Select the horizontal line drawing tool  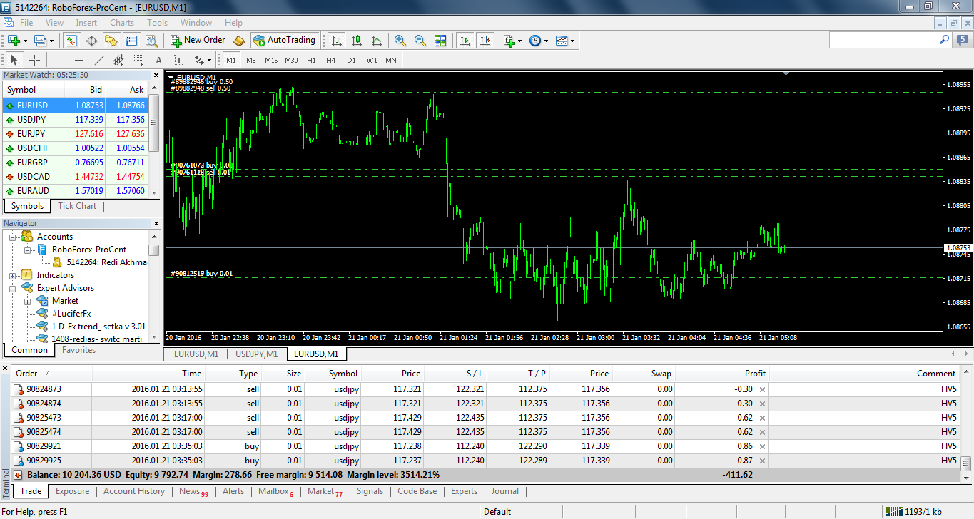(78, 61)
